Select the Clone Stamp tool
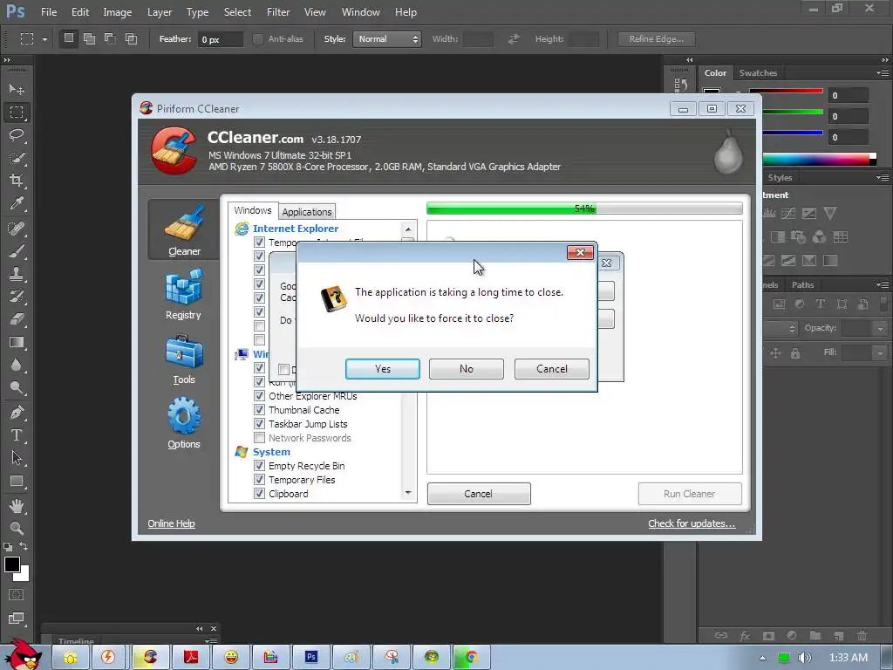Viewport: 893px width, 670px height. click(x=17, y=274)
